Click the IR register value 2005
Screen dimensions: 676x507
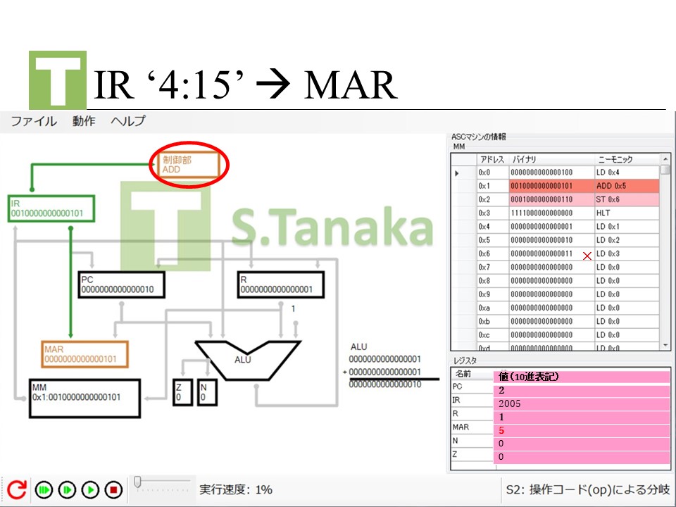tap(581, 404)
